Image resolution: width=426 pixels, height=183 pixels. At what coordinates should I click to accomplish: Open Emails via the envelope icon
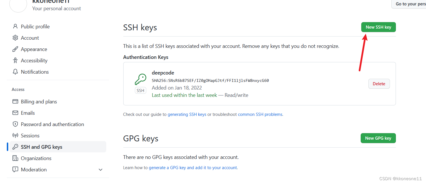coord(15,113)
